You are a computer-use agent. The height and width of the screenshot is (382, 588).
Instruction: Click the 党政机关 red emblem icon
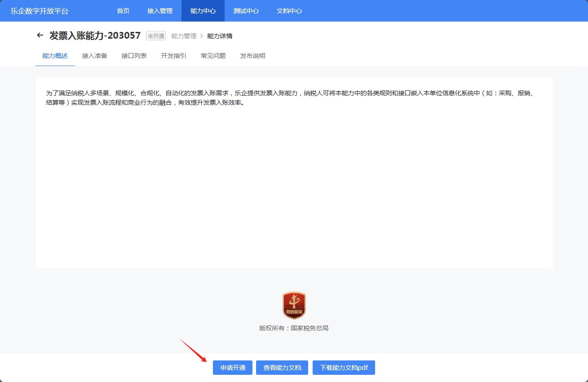[x=294, y=305]
